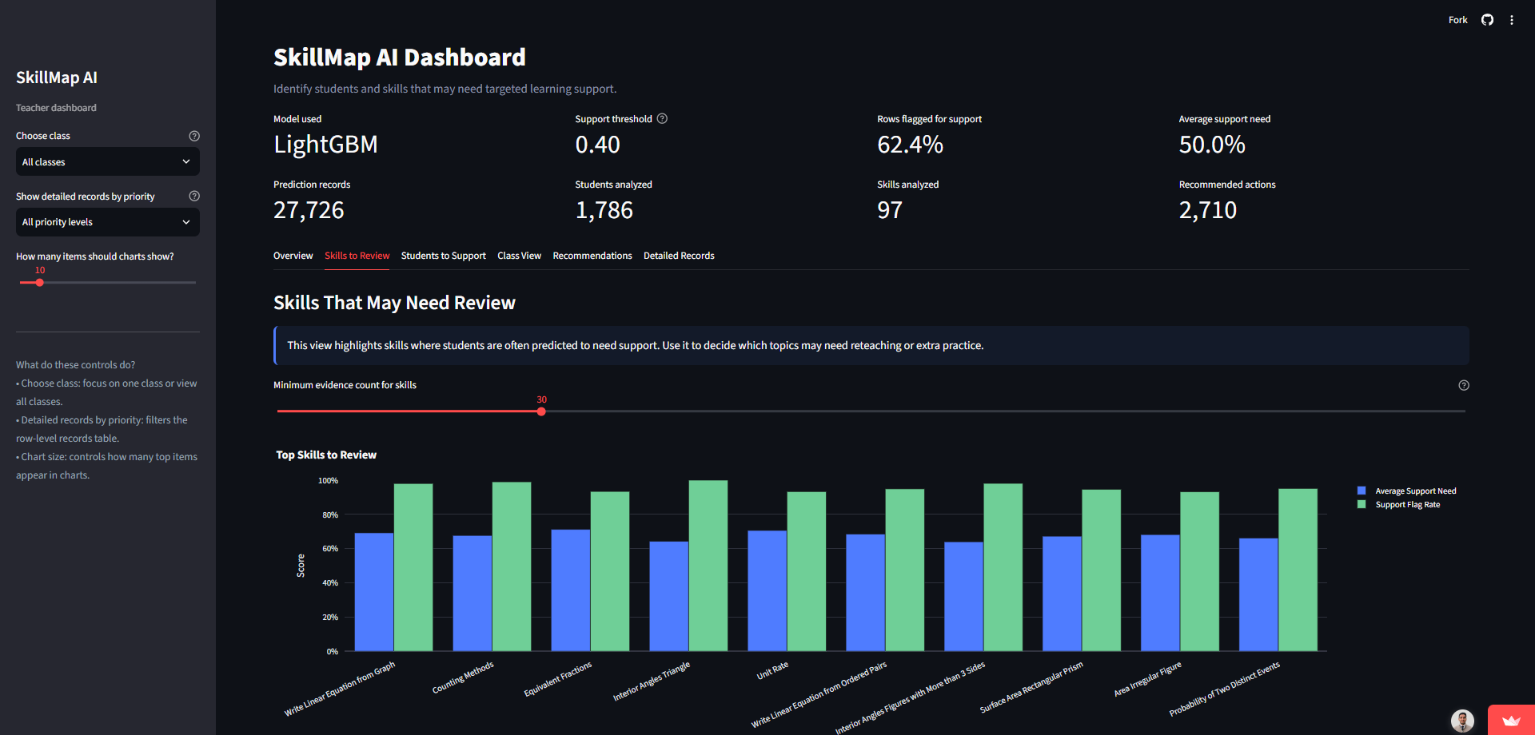Viewport: 1535px width, 735px height.
Task: Click the 1,786 students analyzed value
Action: coord(604,210)
